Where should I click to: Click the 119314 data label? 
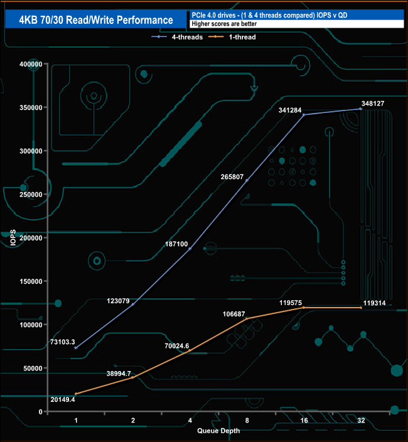point(375,303)
